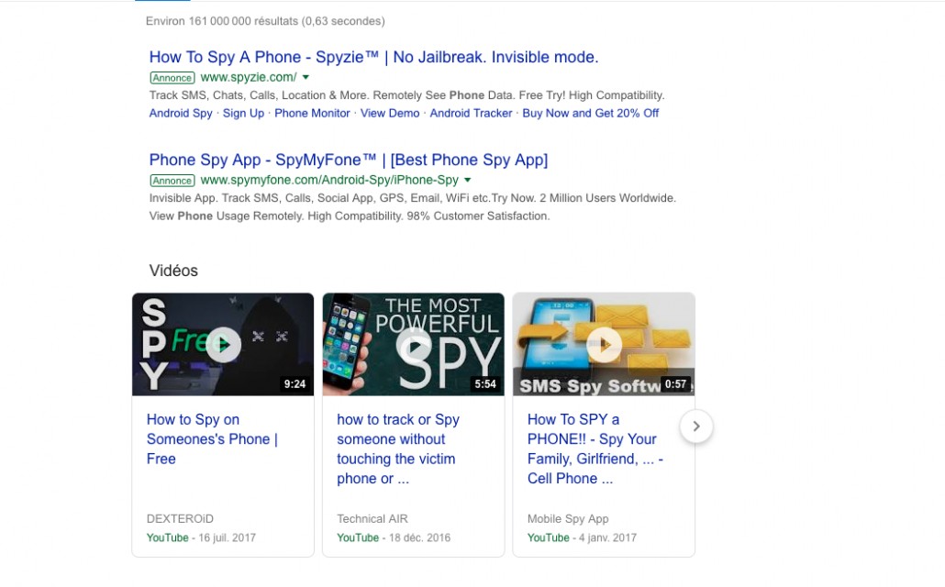Image resolution: width=945 pixels, height=587 pixels.
Task: Show next videos with carousel arrow
Action: click(x=696, y=426)
